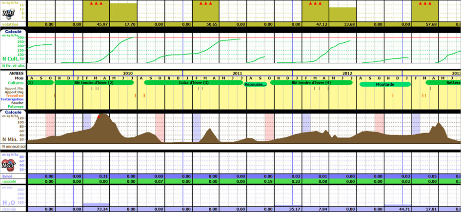Select the 'Repousse...' crop bar

(x=255, y=85)
